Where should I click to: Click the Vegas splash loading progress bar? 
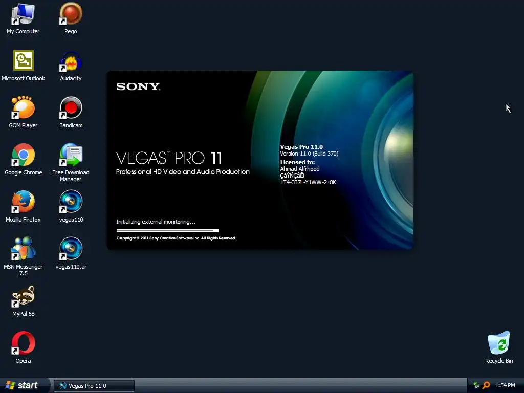[x=168, y=231]
